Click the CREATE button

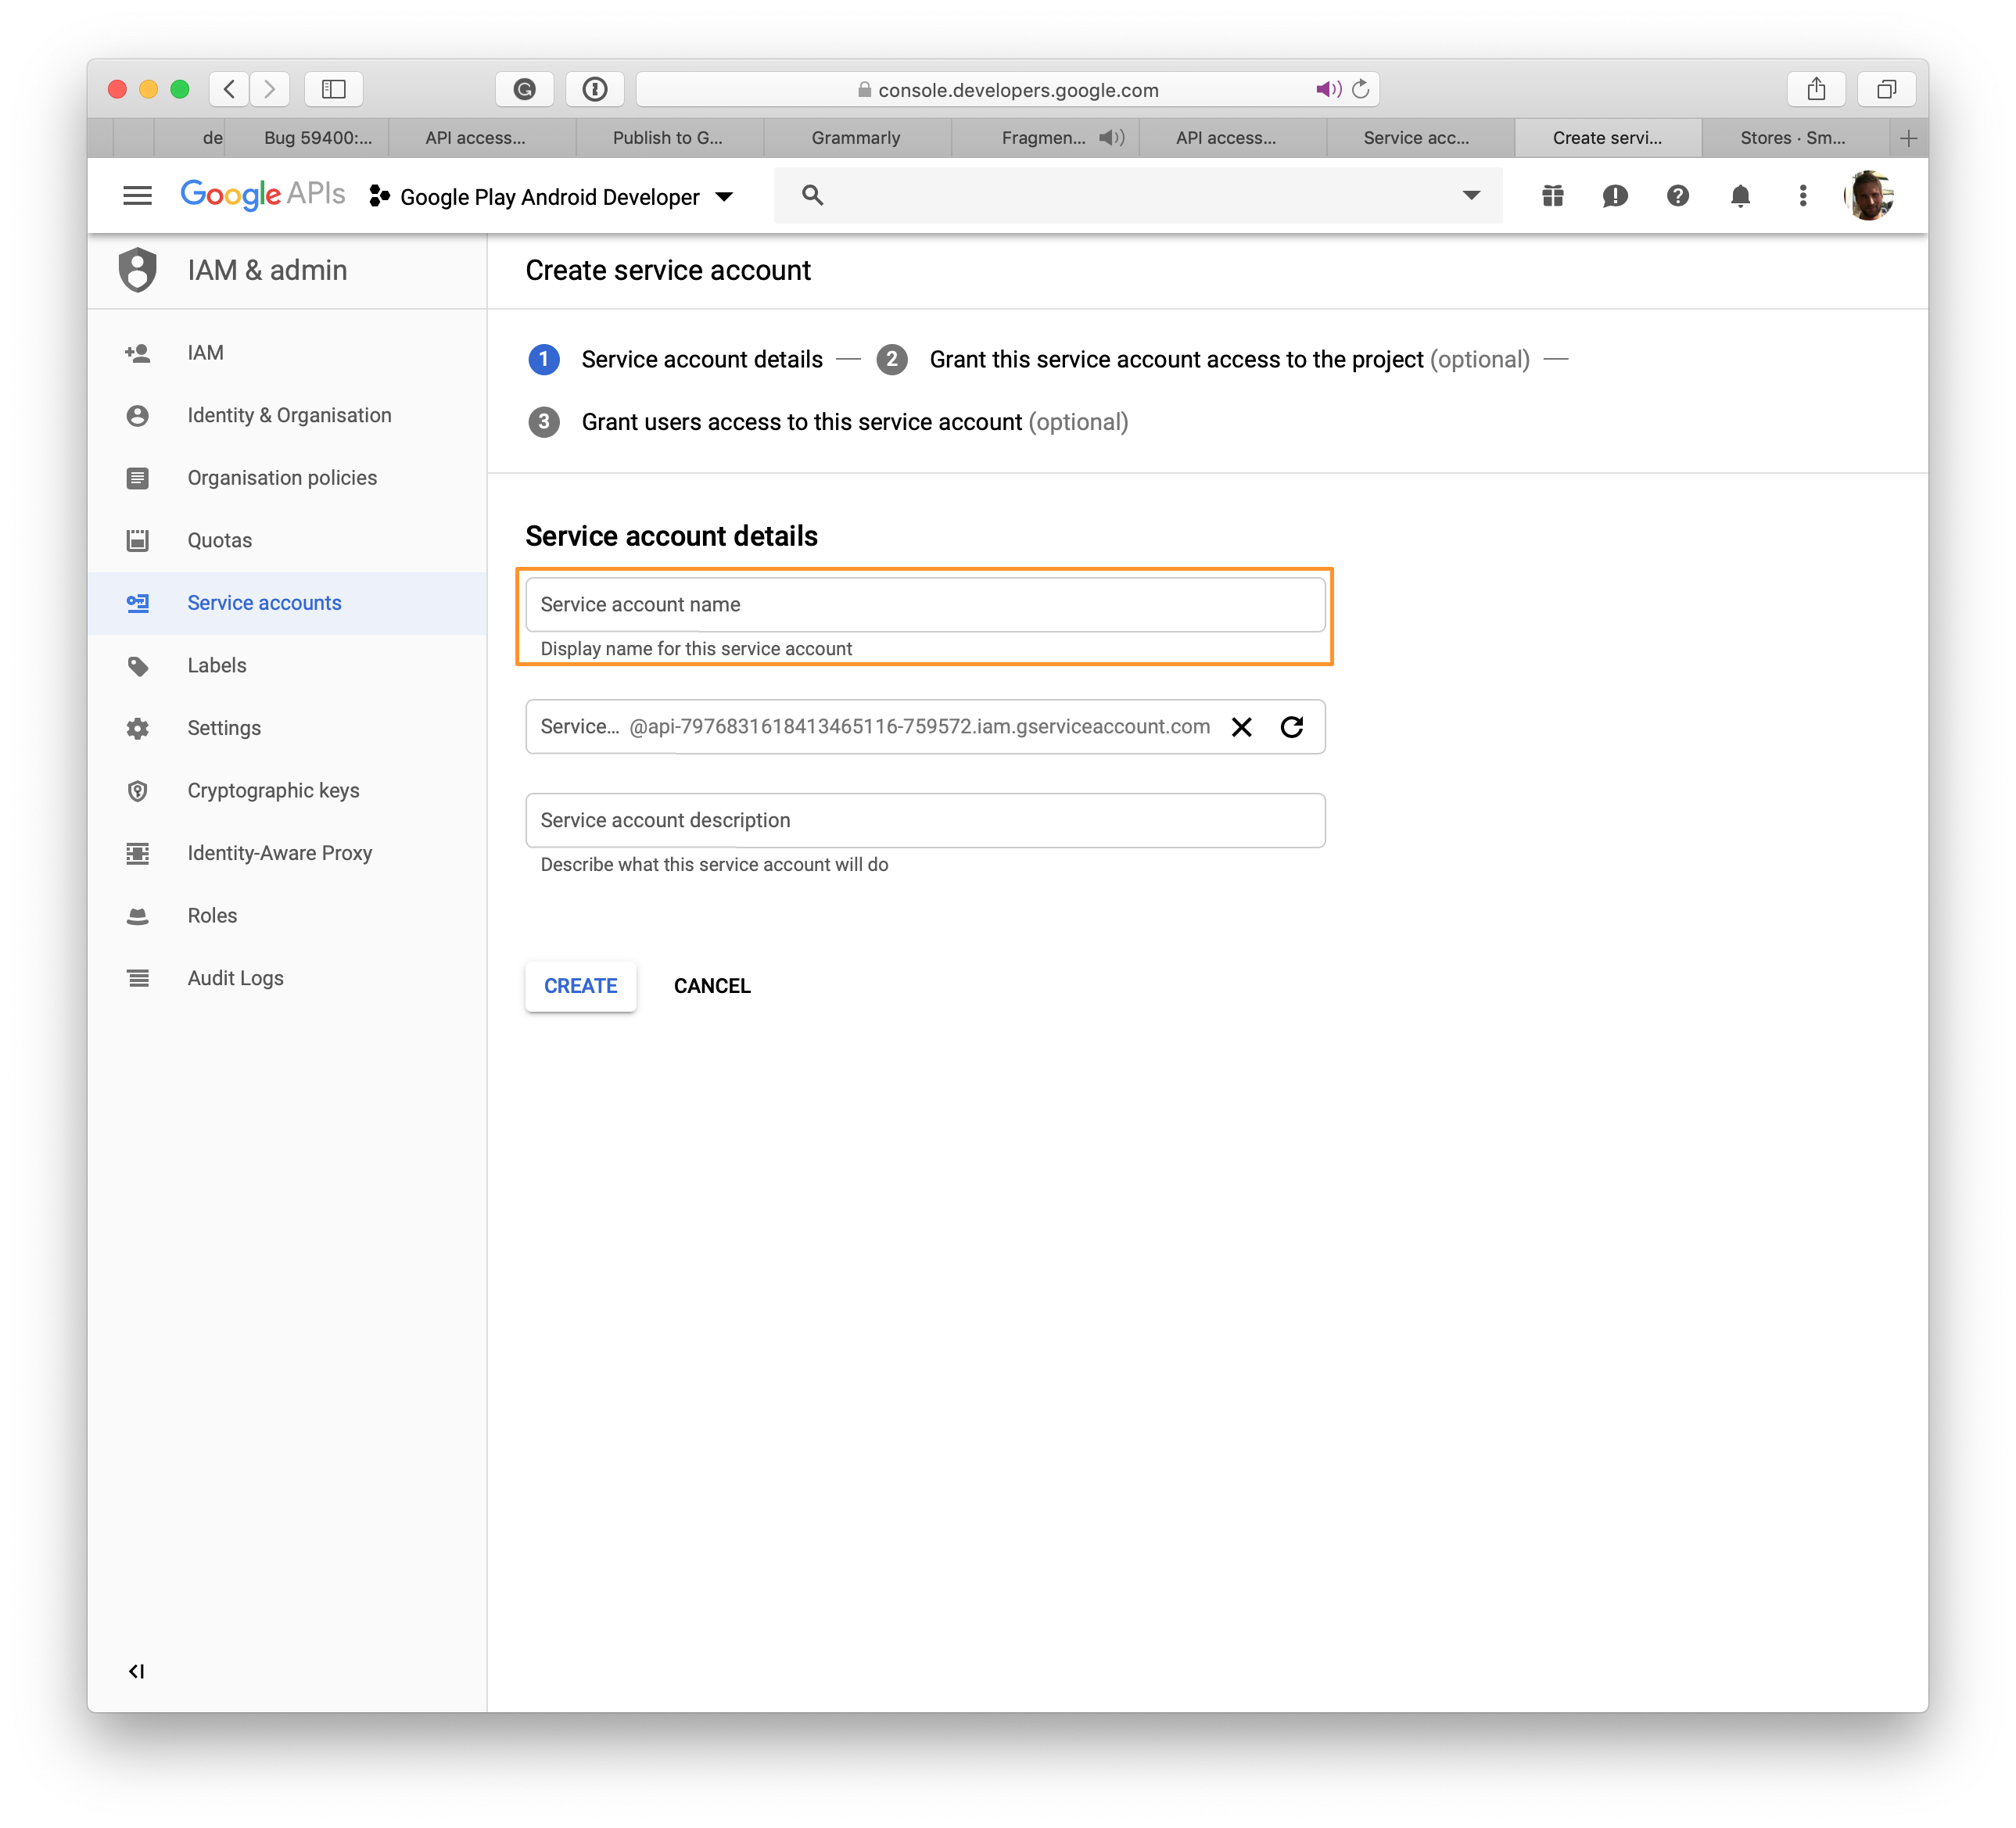(x=579, y=985)
